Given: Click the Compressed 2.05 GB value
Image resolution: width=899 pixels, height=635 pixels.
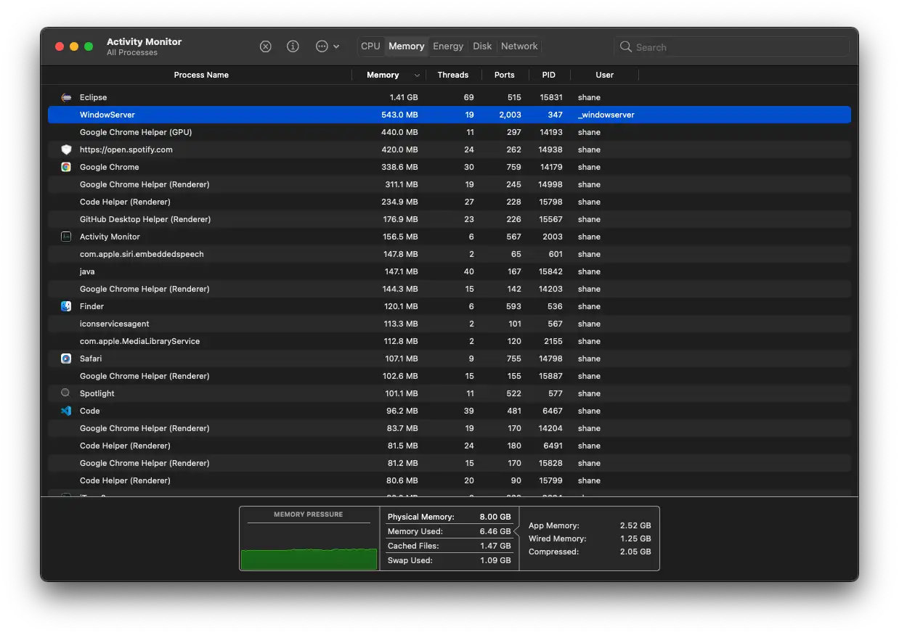Looking at the screenshot, I should (635, 552).
